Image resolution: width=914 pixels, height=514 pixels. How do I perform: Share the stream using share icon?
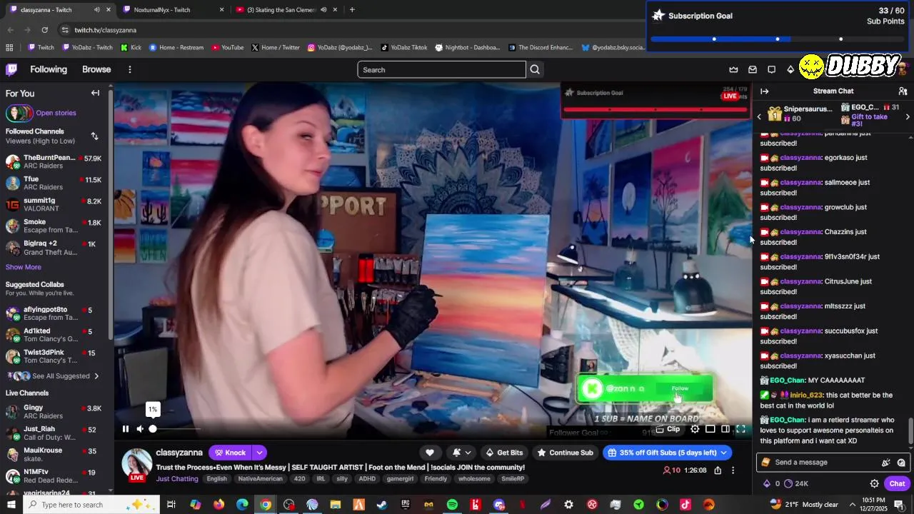click(718, 470)
